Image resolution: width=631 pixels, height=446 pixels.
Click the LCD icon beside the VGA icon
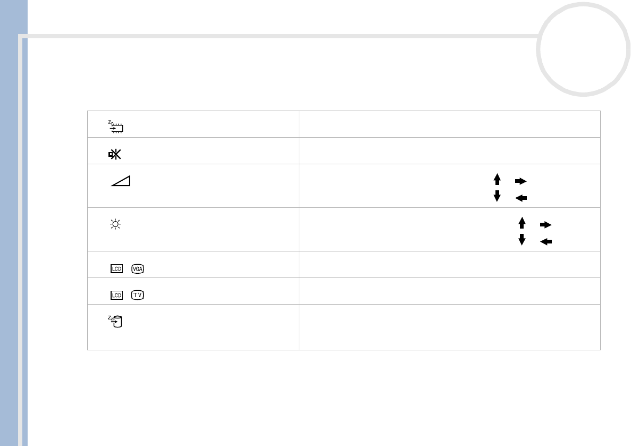117,268
